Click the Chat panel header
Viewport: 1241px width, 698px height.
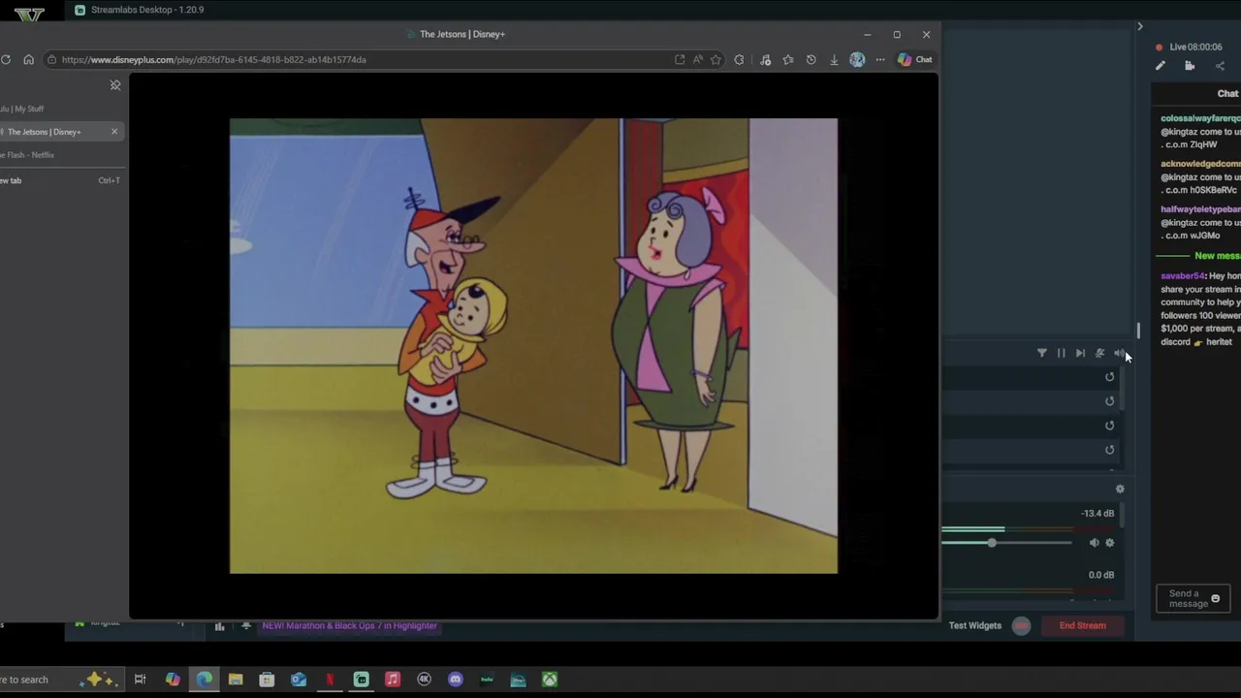coord(1227,94)
